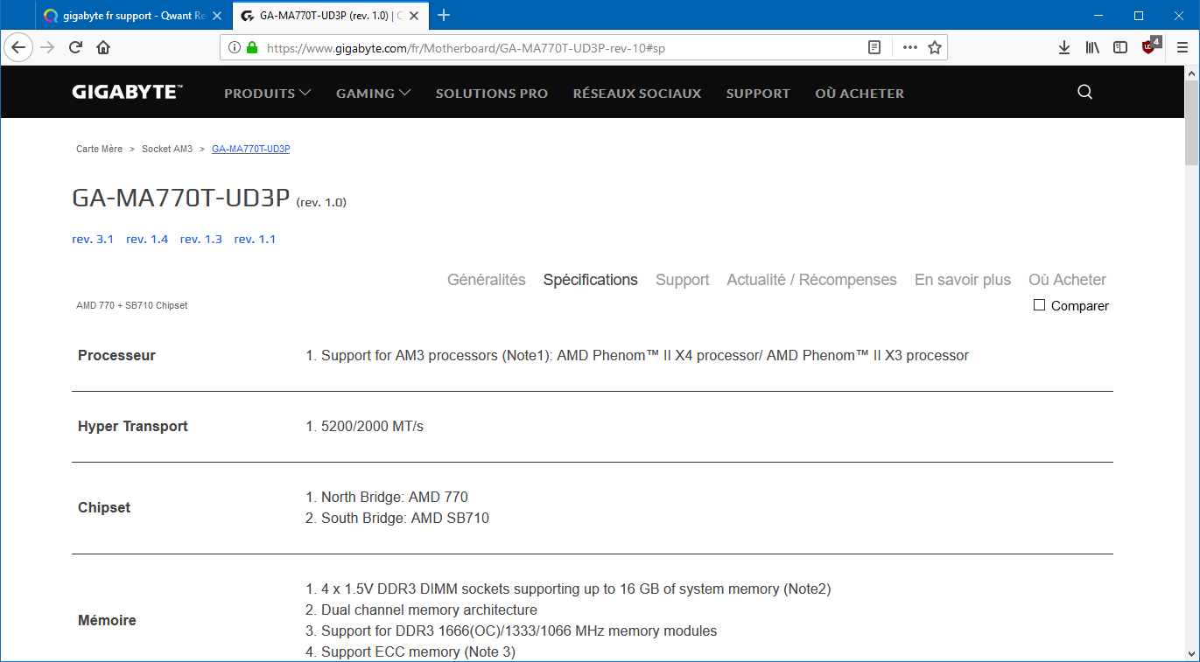Click the page vertical scrollbar thumb
1200x662 pixels.
click(1191, 122)
